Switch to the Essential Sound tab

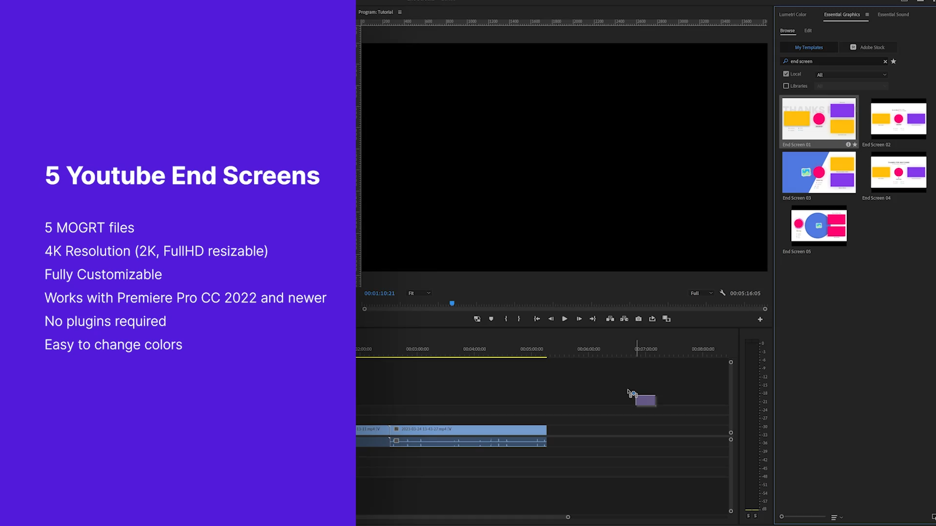(x=893, y=15)
